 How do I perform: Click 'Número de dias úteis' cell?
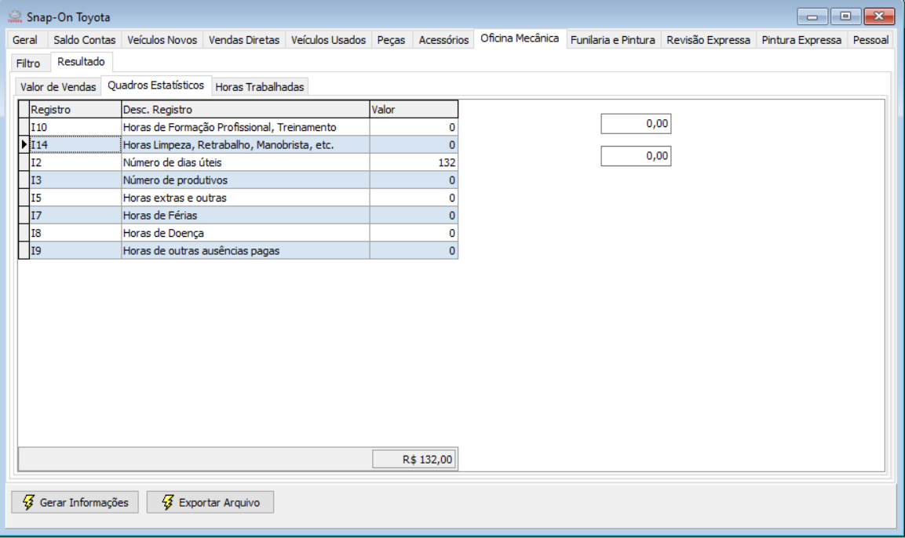[x=246, y=162]
